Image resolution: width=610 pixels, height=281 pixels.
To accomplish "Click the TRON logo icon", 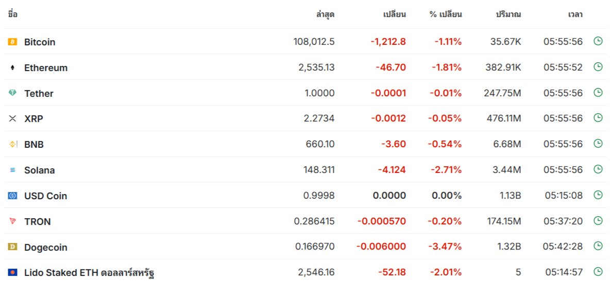I will (x=12, y=221).
